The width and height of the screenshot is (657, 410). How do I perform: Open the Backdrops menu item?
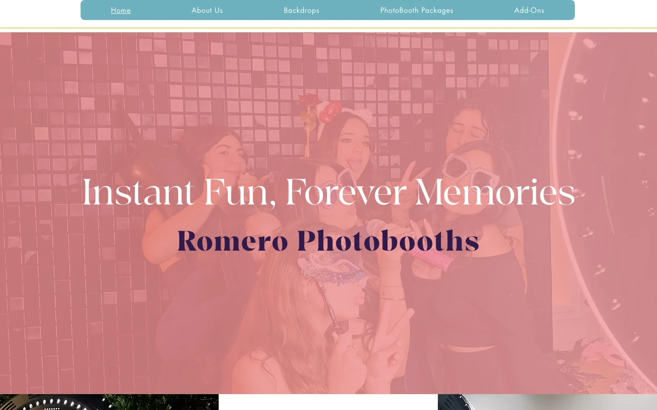[x=301, y=10]
